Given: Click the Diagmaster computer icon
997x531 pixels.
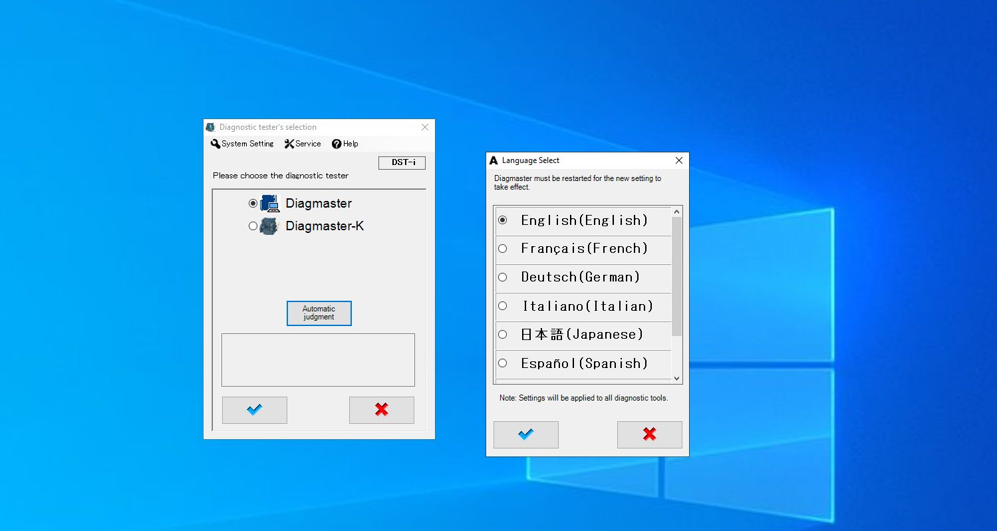Looking at the screenshot, I should click(x=269, y=203).
